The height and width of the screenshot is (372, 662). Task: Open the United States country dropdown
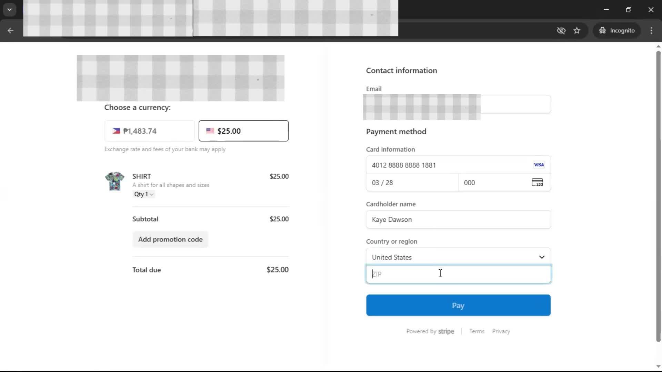pos(458,257)
